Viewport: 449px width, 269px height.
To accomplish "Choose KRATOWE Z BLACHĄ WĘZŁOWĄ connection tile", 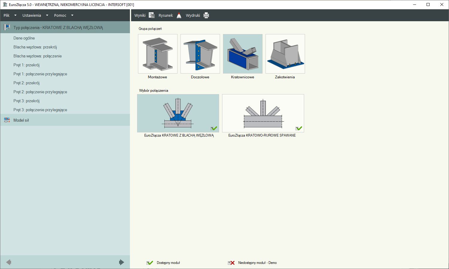I will 178,113.
